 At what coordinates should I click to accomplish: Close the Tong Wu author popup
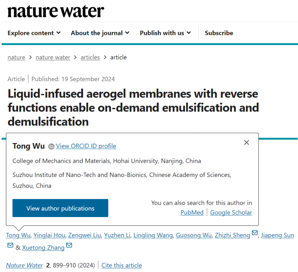coord(247,142)
